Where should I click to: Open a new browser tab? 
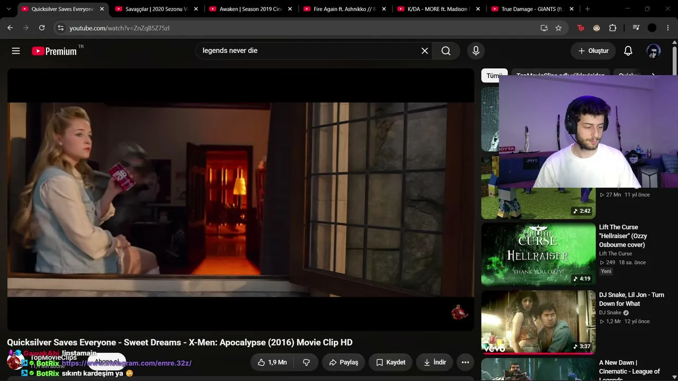pos(587,9)
